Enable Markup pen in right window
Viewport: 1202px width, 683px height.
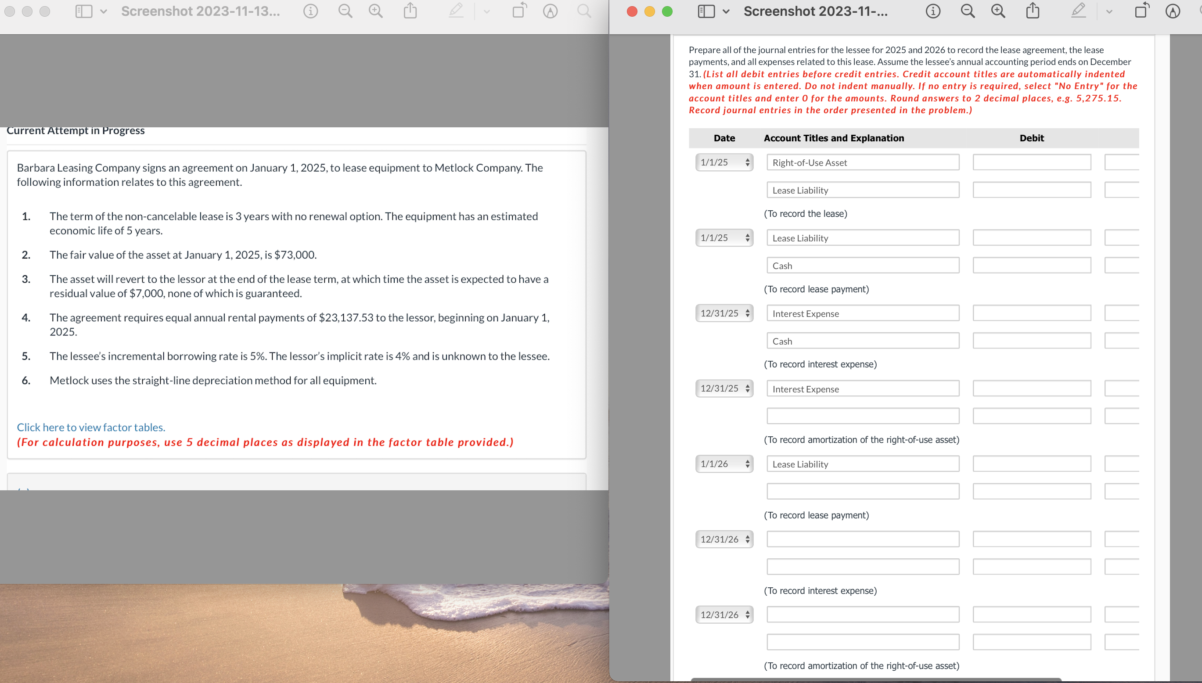click(1078, 11)
